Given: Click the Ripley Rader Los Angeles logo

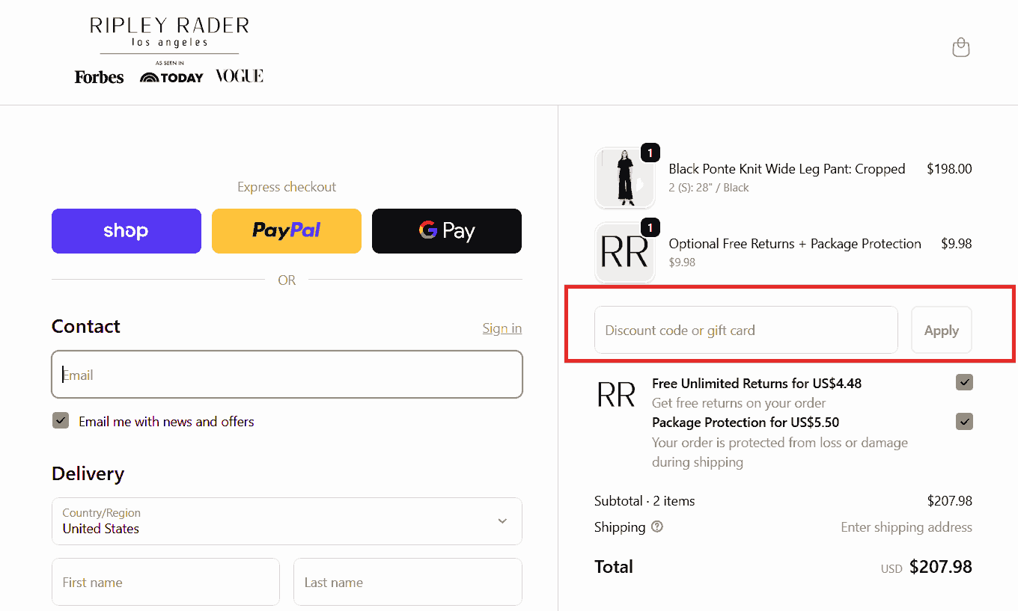Looking at the screenshot, I should [x=169, y=34].
